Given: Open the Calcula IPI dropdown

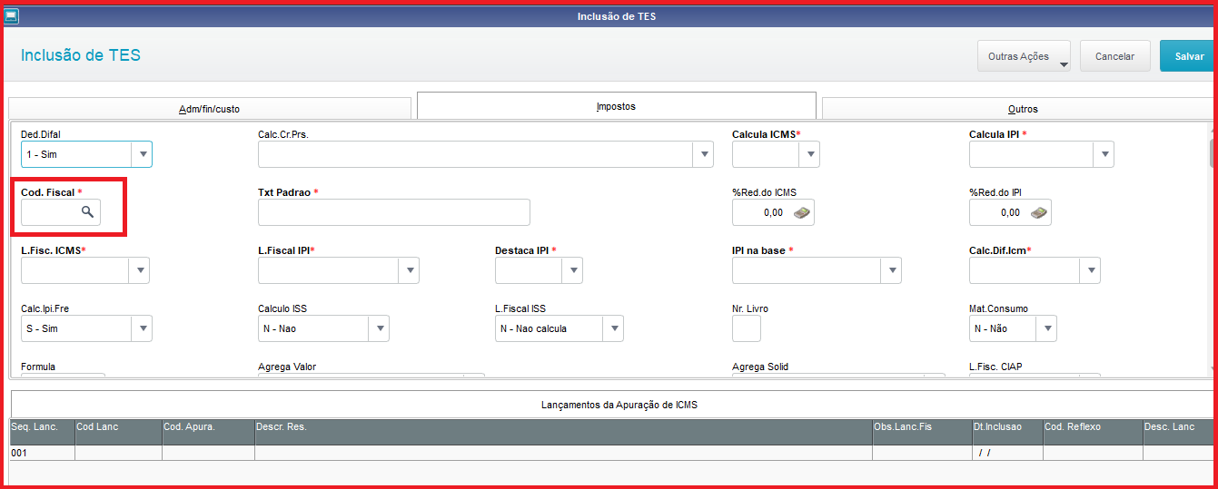Looking at the screenshot, I should point(1104,154).
